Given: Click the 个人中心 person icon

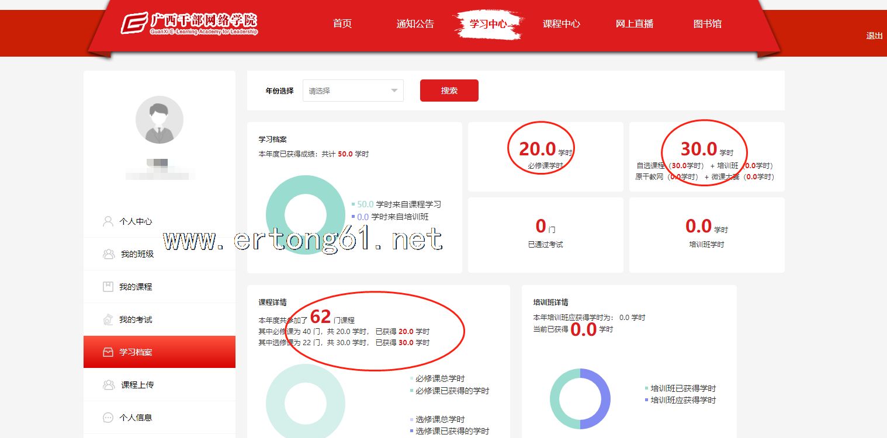Looking at the screenshot, I should (x=108, y=221).
